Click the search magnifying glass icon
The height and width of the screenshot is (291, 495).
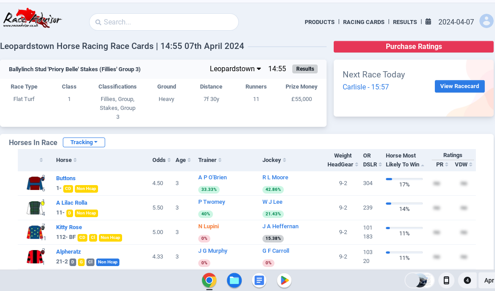(98, 22)
